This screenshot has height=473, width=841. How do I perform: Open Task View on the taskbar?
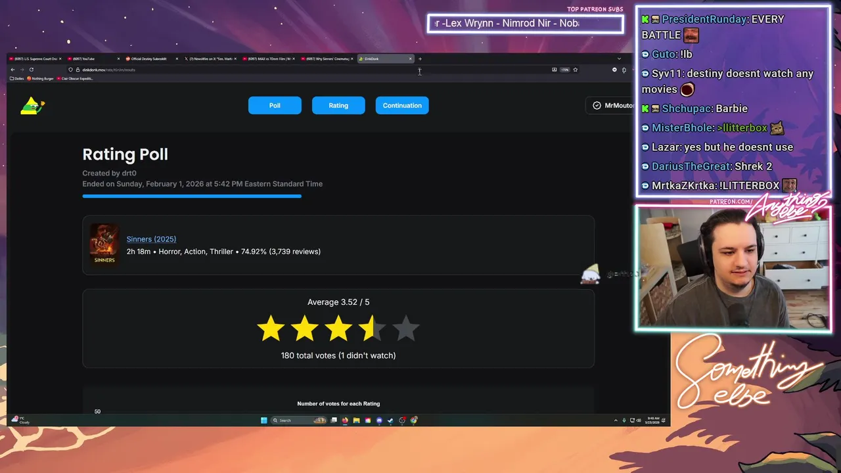pos(334,420)
